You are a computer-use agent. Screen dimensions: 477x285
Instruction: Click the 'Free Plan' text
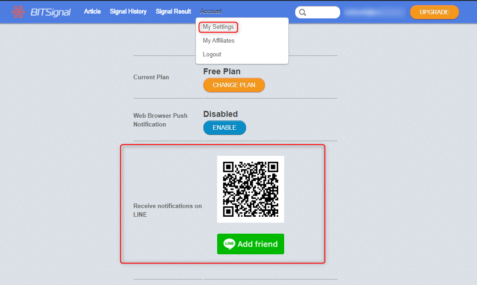point(222,71)
